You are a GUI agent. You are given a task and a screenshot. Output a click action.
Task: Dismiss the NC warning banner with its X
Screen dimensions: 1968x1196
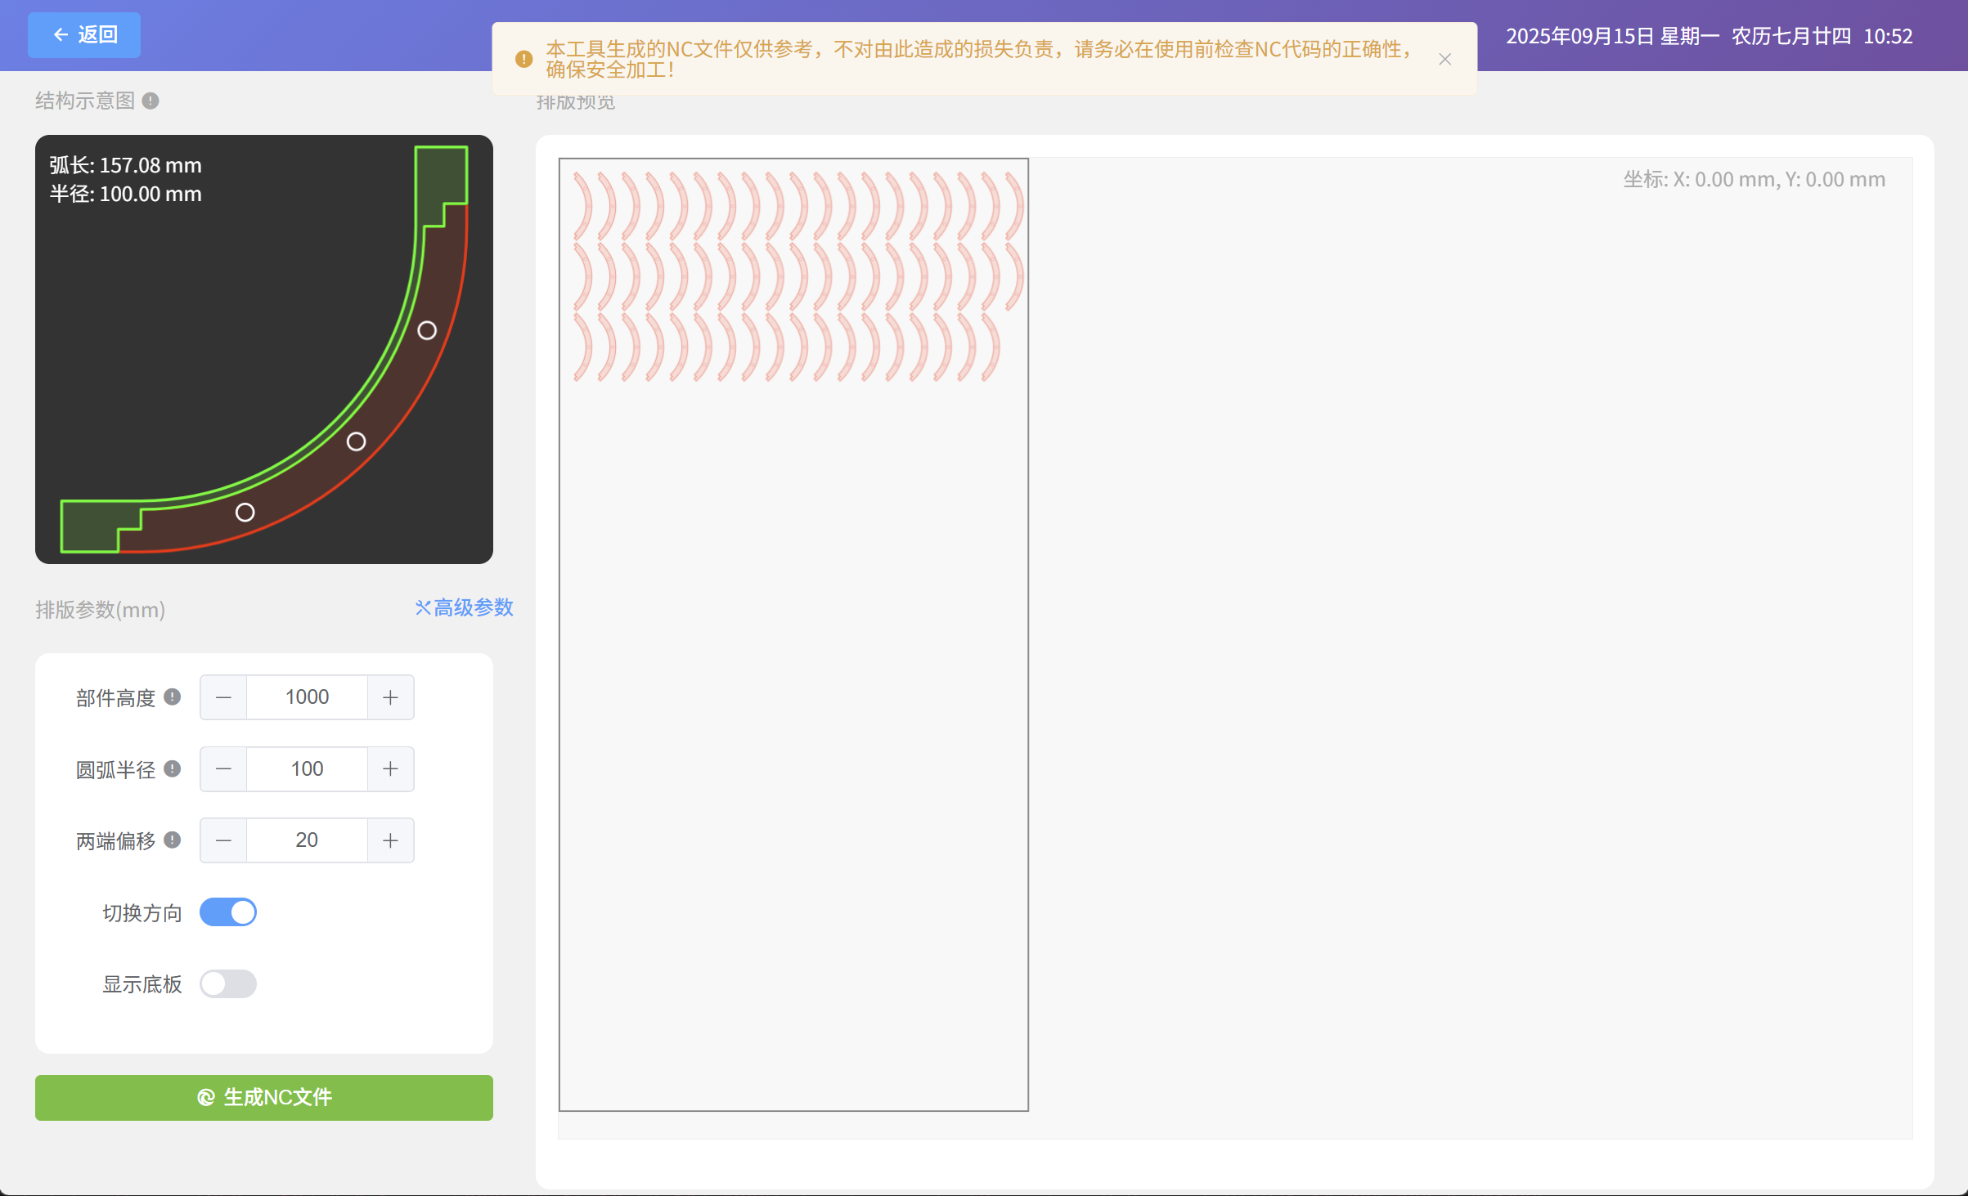click(1445, 59)
